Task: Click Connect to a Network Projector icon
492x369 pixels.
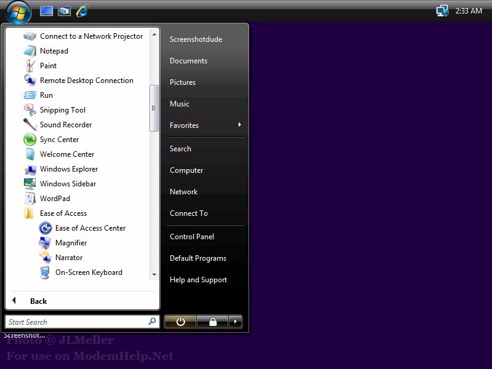Action: coord(30,36)
